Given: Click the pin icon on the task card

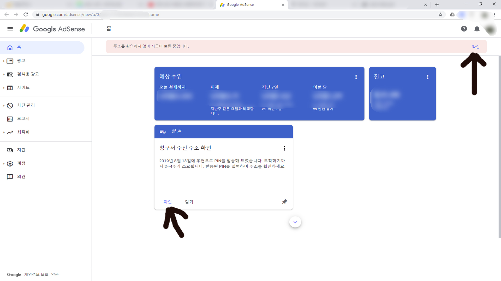Looking at the screenshot, I should click(284, 202).
